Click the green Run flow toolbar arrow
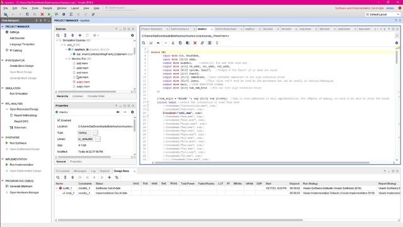Screen dimensions: 403x227 pyautogui.click(x=49, y=15)
